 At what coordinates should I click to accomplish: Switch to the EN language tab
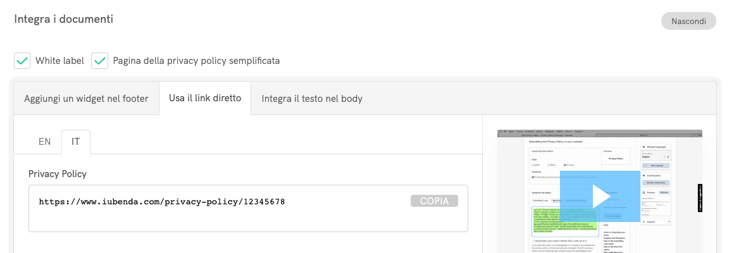click(x=44, y=142)
